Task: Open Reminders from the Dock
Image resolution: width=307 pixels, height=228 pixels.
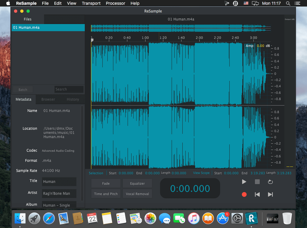Action: [x=121, y=218]
